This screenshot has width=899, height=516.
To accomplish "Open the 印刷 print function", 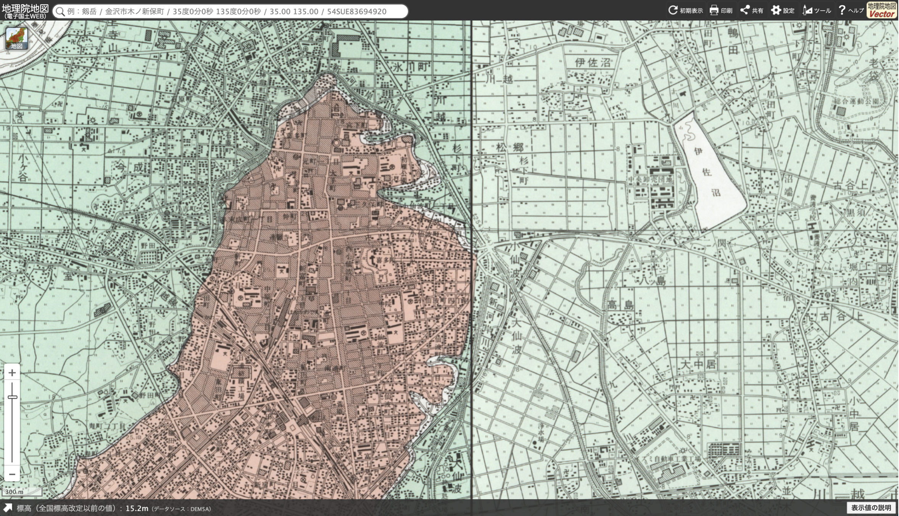I will pos(721,10).
